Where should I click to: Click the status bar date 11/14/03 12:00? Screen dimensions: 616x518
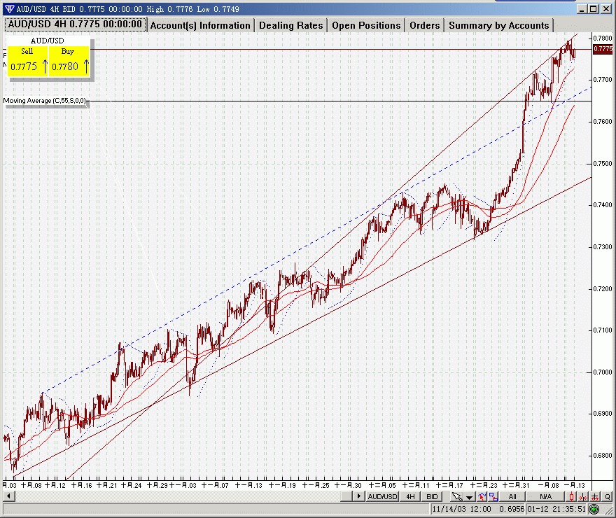click(x=461, y=509)
